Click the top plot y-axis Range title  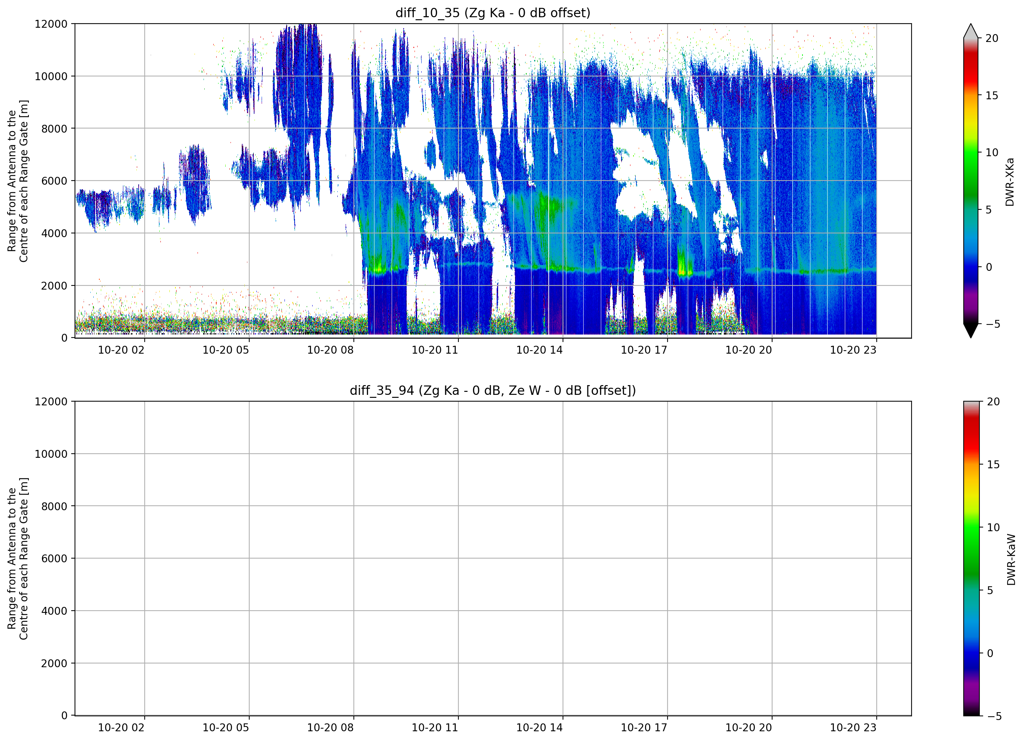click(18, 181)
